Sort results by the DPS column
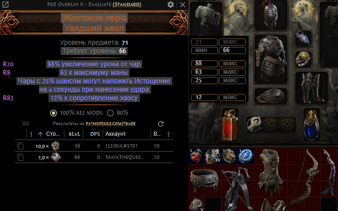The height and width of the screenshot is (211, 338). pos(95,134)
